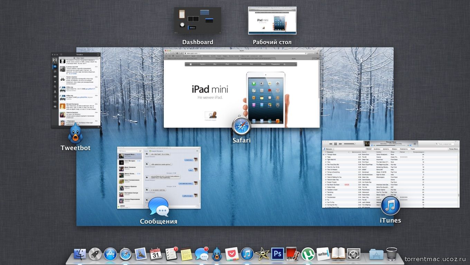The image size is (470, 265).
Task: Play the video thumbnail on Apple page
Action: pos(210,115)
